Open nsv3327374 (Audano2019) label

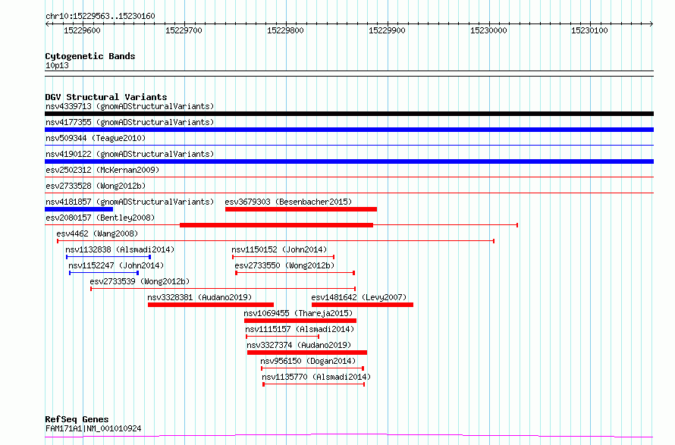pyautogui.click(x=299, y=345)
